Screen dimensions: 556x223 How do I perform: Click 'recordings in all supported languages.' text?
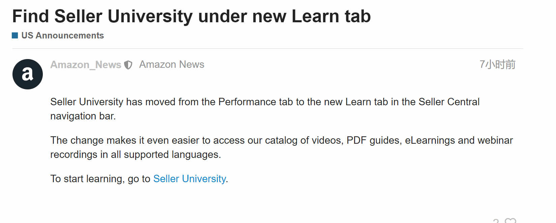point(136,155)
